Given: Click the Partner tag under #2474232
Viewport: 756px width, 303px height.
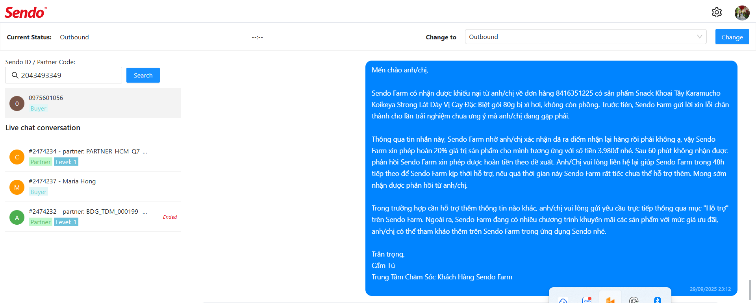Looking at the screenshot, I should click(x=41, y=222).
